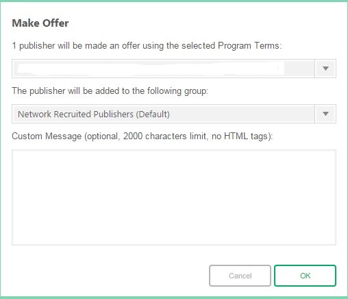Focus the optional message box
This screenshot has width=348, height=299.
tap(174, 198)
